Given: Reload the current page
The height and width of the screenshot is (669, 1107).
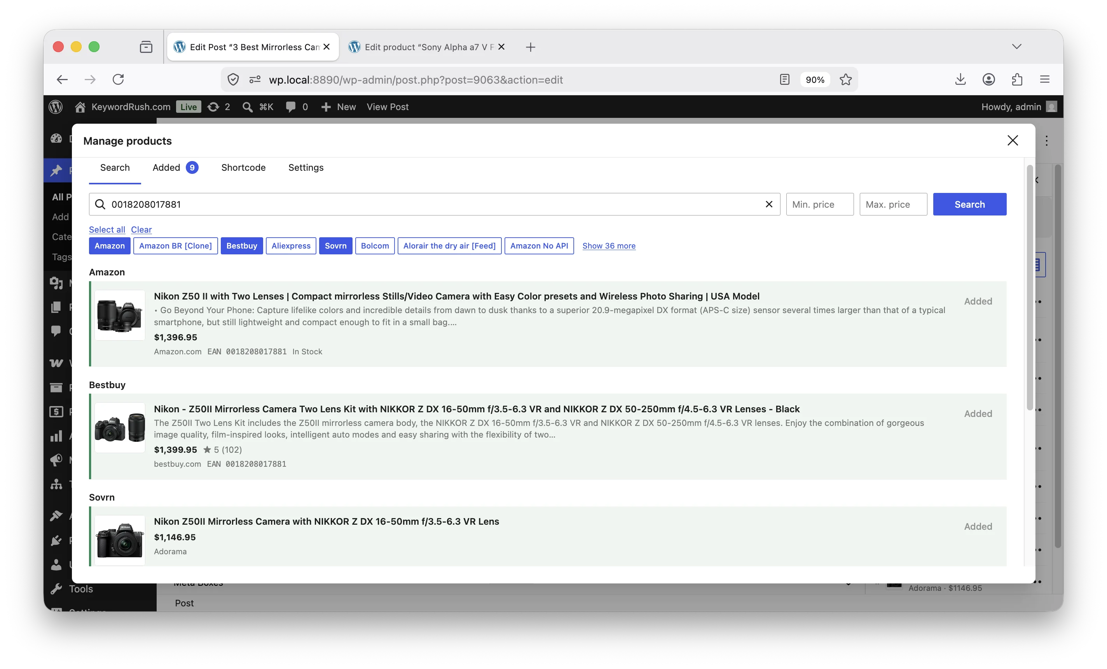Looking at the screenshot, I should pos(118,80).
